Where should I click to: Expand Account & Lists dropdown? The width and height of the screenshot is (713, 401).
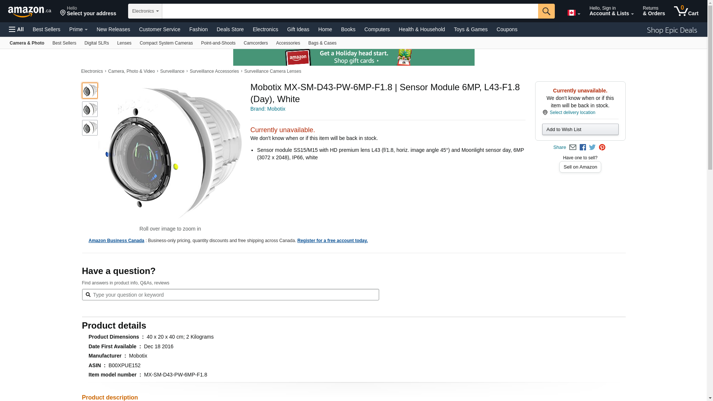coord(611,11)
